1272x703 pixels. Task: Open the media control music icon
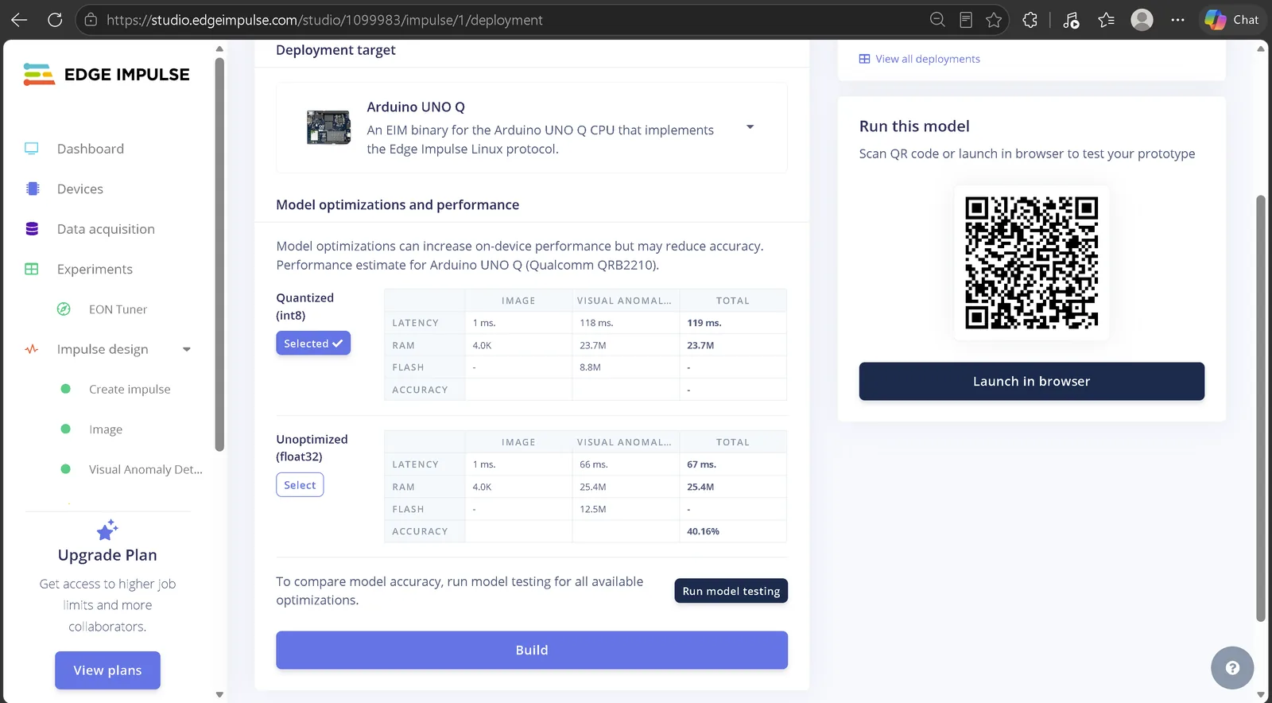(1071, 20)
